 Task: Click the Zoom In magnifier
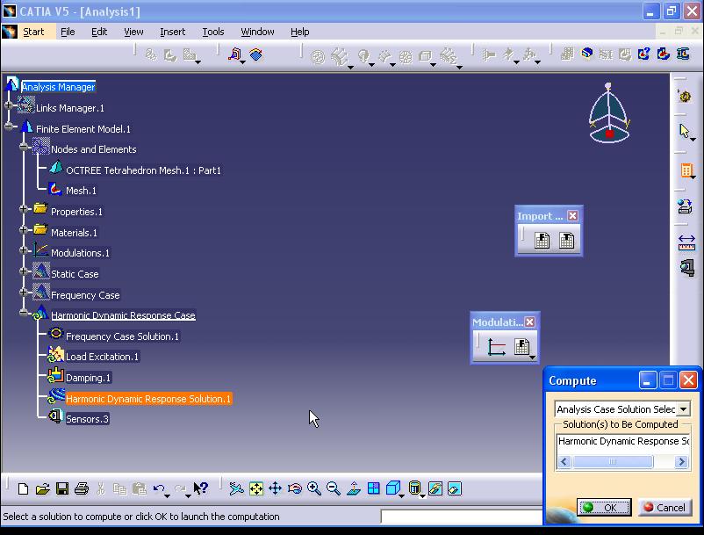point(314,488)
